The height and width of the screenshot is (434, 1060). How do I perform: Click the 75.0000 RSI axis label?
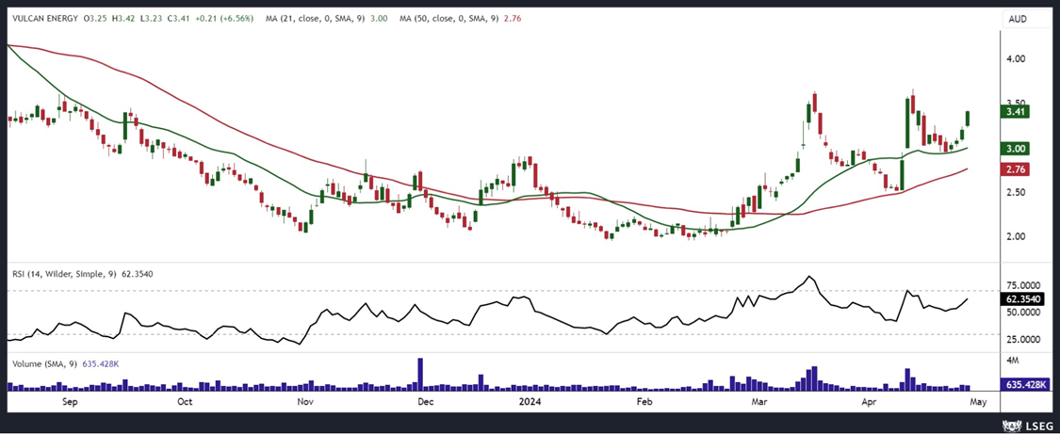coord(1025,285)
